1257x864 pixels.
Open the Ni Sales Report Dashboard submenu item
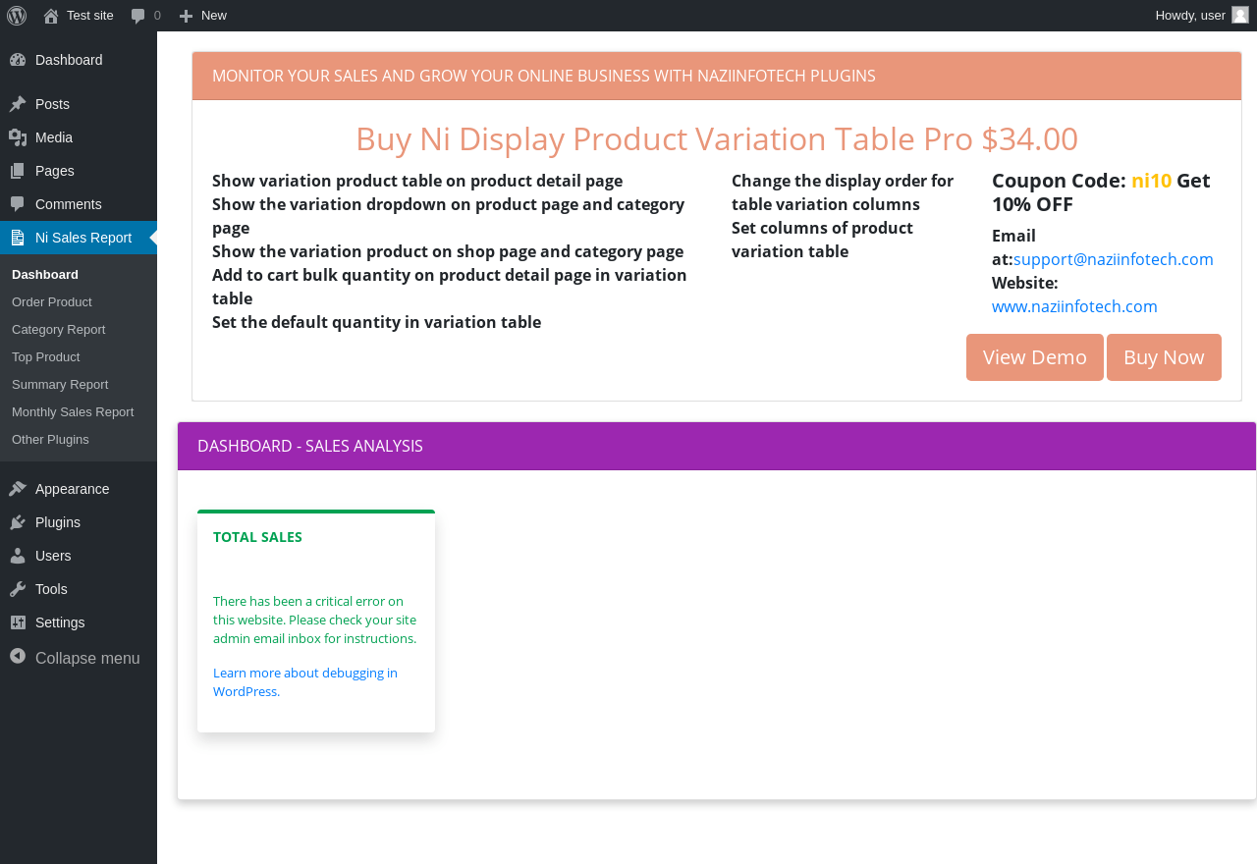click(x=79, y=274)
